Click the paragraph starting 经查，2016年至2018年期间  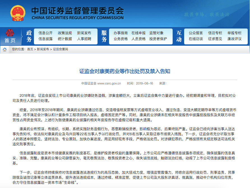click(124, 115)
